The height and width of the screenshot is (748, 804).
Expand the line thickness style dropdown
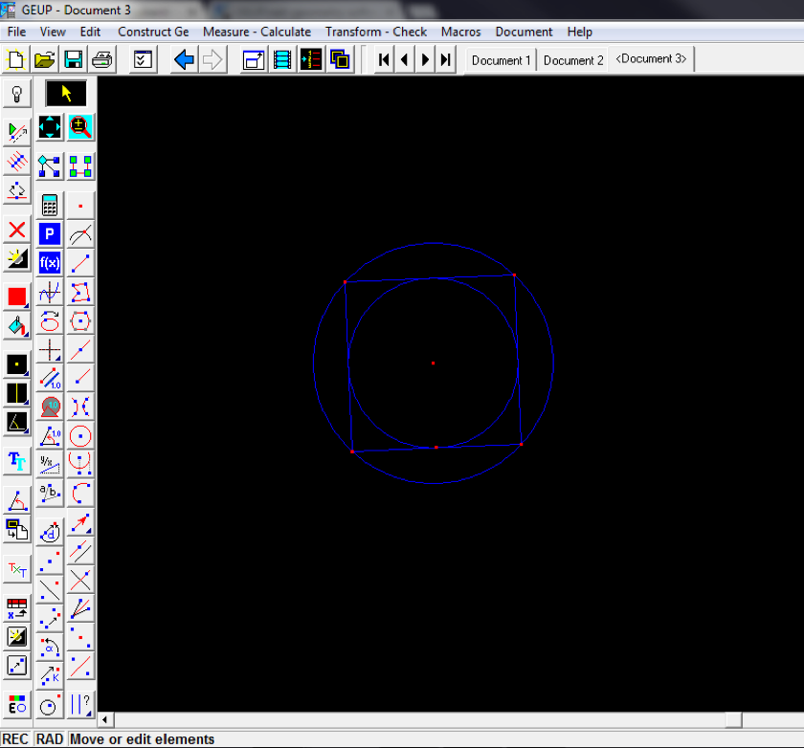tap(17, 393)
